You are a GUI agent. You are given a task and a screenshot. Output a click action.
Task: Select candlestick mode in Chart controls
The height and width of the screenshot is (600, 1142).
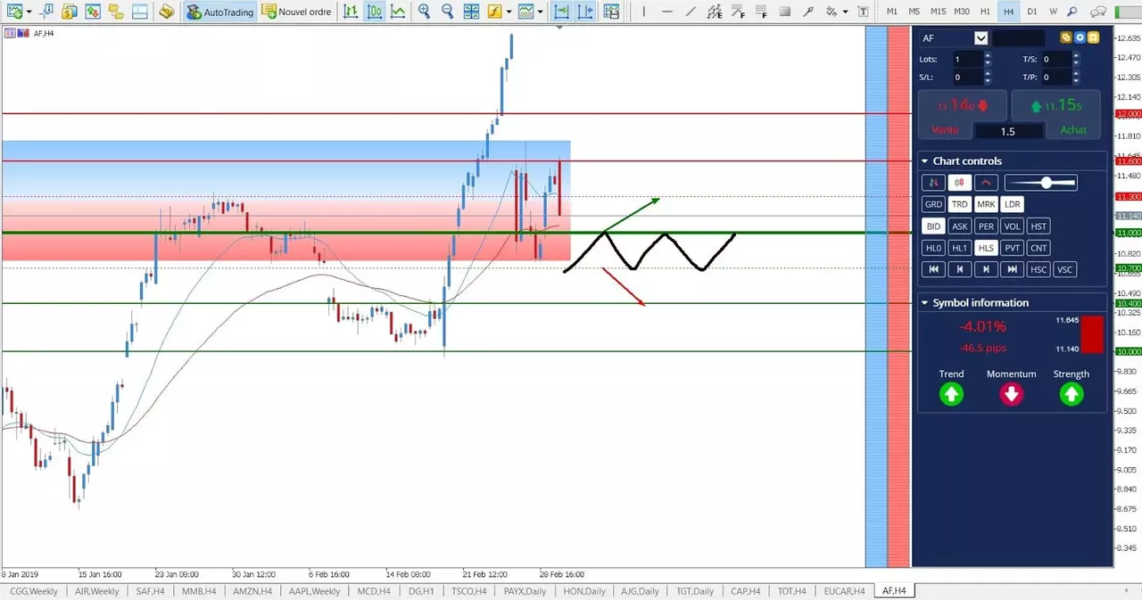click(x=959, y=183)
